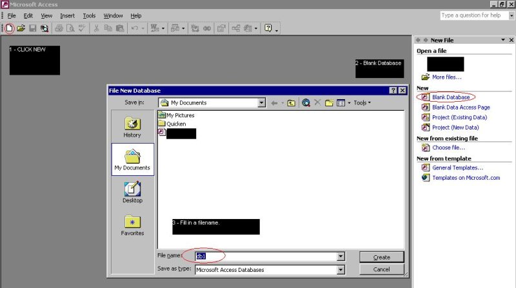Open the Window menu

pyautogui.click(x=113, y=15)
